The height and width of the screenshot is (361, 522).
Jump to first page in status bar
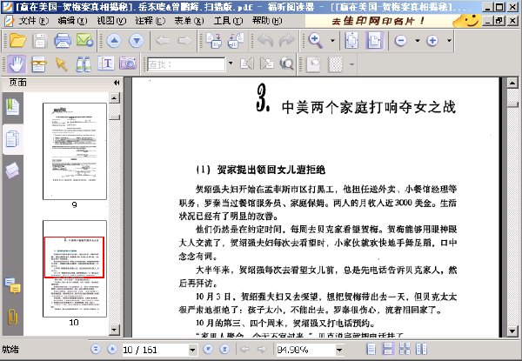click(x=96, y=349)
